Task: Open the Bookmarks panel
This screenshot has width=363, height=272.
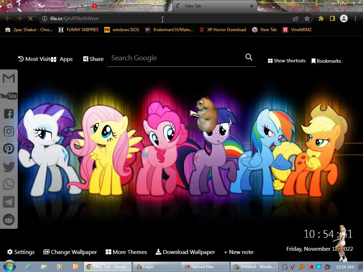Action: 326,61
